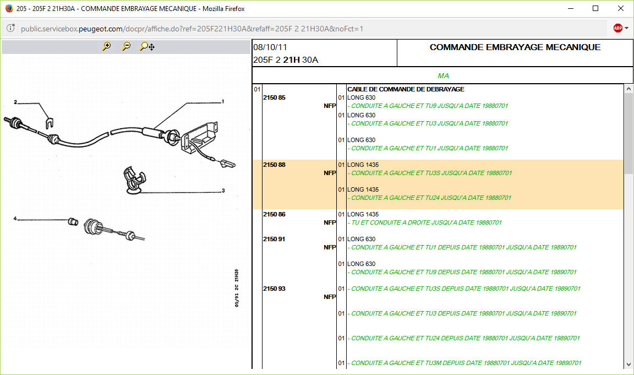Click TU9 DEPUIS DATE 19880701 condition
The width and height of the screenshot is (634, 375).
point(462,272)
